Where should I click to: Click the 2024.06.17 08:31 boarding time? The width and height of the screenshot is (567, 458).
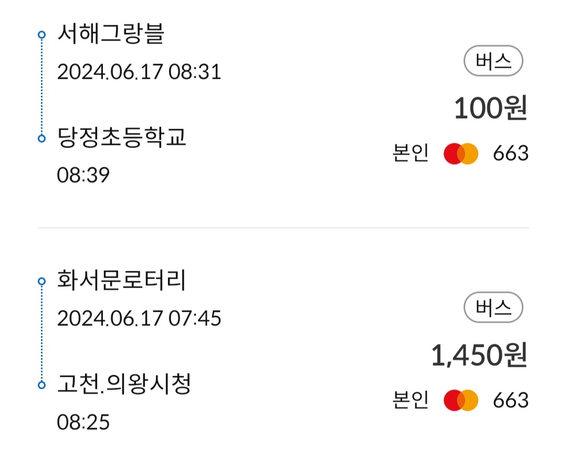click(139, 71)
